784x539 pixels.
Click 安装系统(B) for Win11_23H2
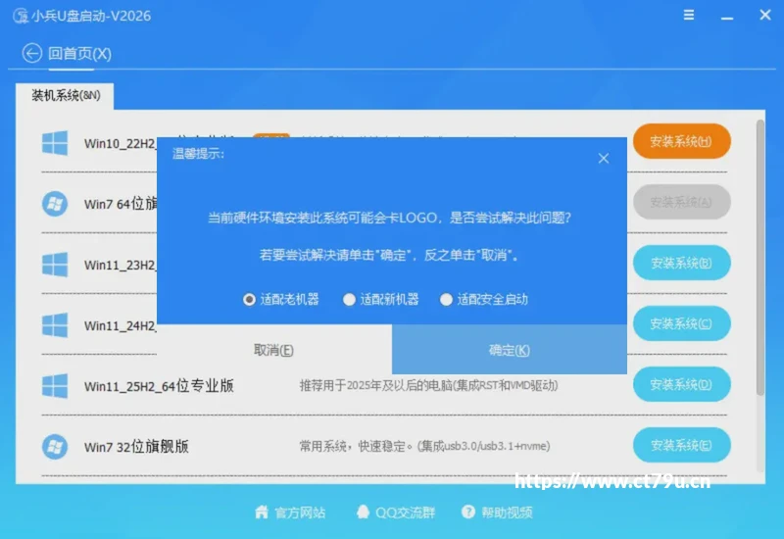[x=681, y=263]
